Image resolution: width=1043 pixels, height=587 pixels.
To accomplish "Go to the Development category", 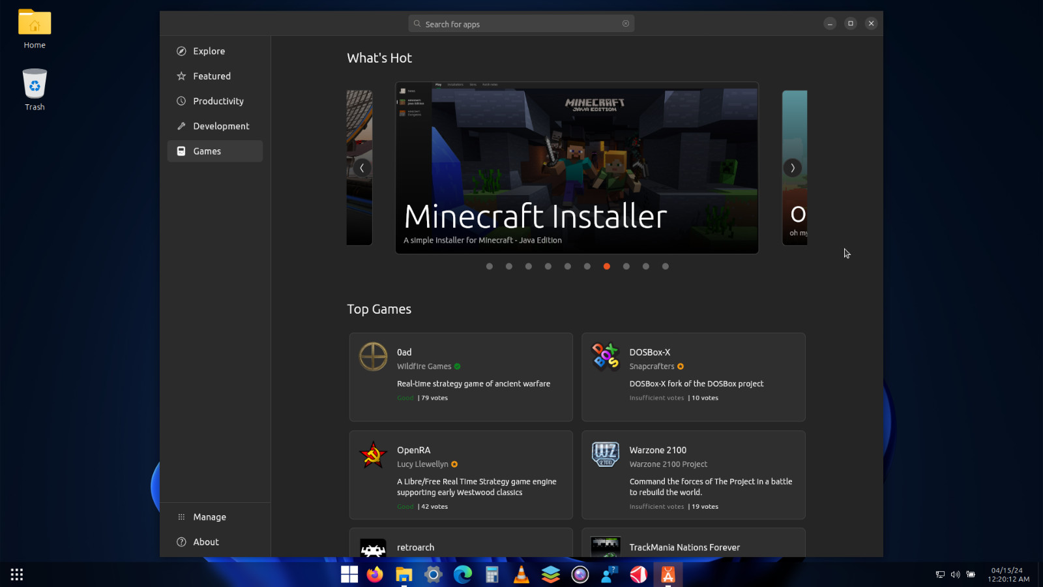I will pyautogui.click(x=220, y=126).
